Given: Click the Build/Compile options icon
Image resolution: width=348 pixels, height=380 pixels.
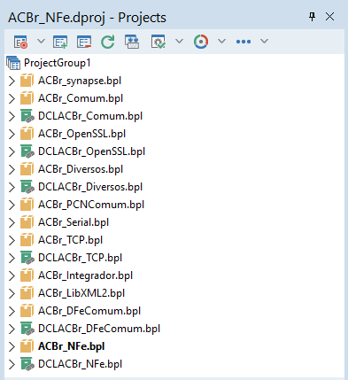Looking at the screenshot, I should [x=159, y=42].
